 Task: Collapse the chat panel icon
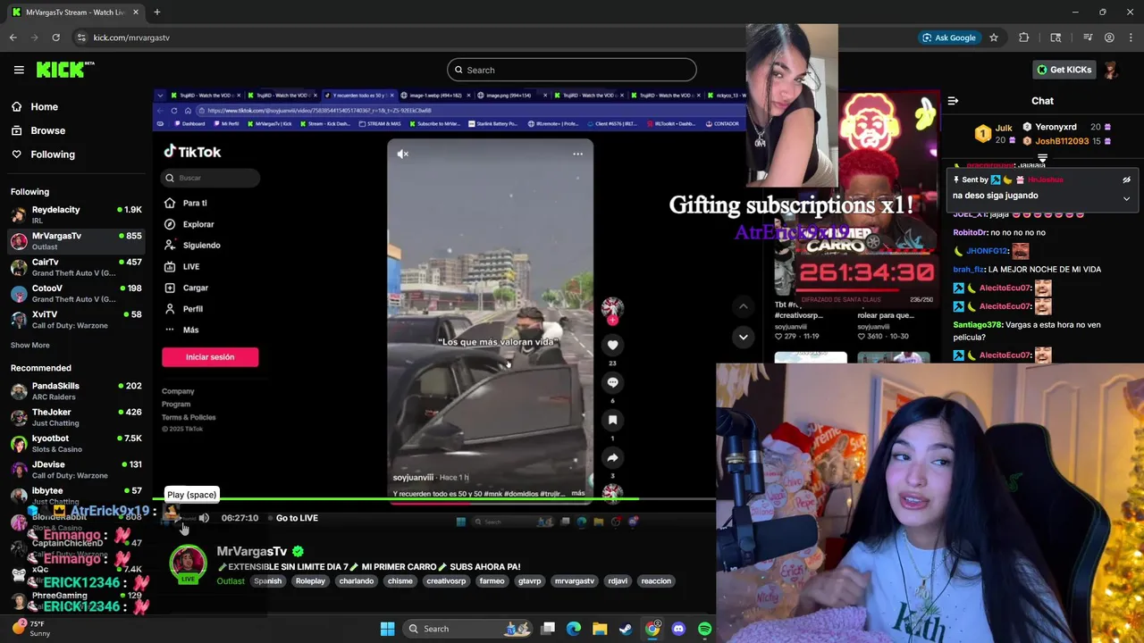pos(953,101)
